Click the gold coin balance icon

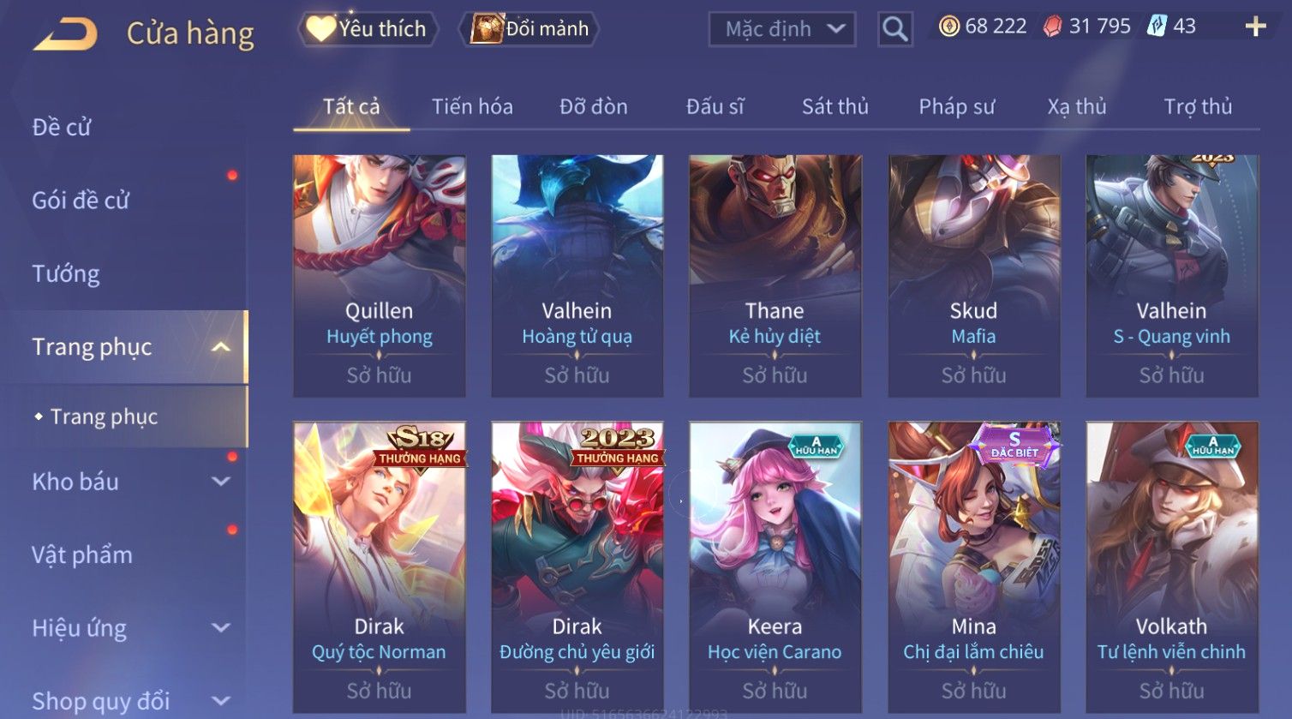(948, 27)
